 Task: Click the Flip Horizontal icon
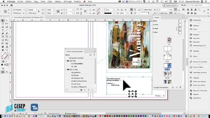tap(77, 13)
